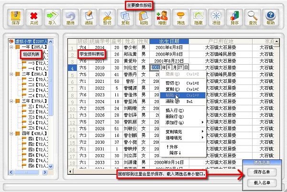
Task: Select the school root 虚拟小学 in tree
Action: 31,41
